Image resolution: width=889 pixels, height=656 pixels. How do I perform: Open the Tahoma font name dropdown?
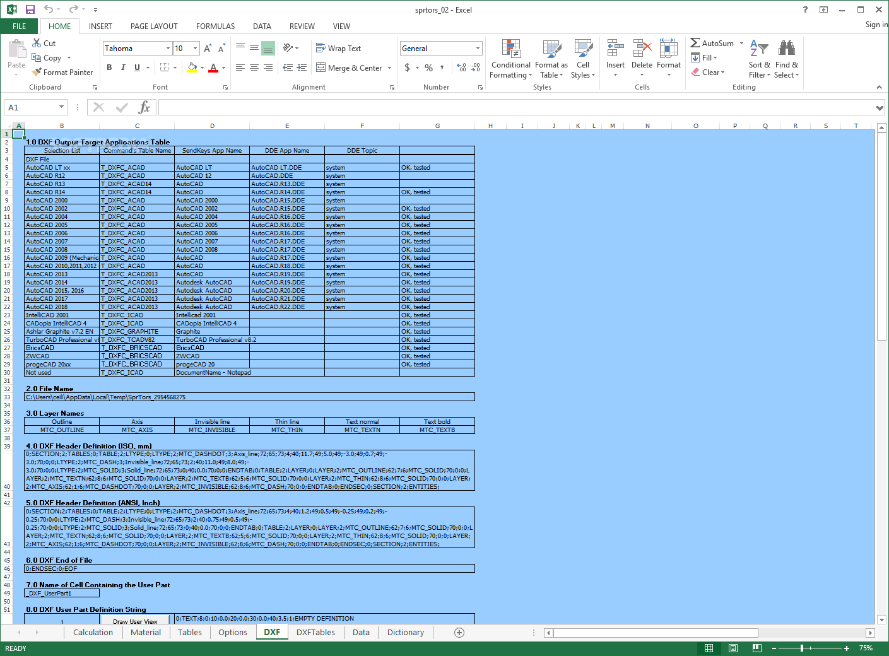pos(168,49)
